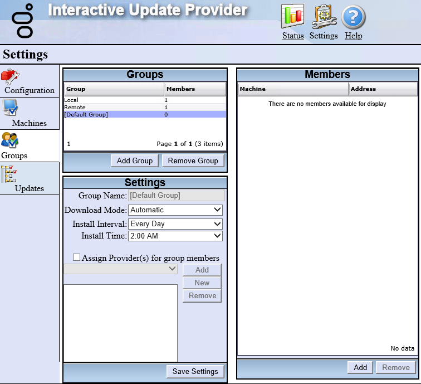Image resolution: width=421 pixels, height=384 pixels.
Task: Click the Local group member count 1
Action: pos(166,100)
